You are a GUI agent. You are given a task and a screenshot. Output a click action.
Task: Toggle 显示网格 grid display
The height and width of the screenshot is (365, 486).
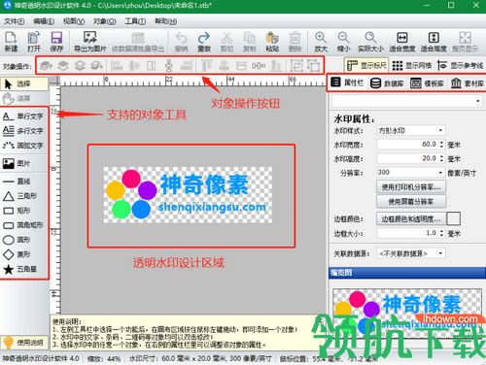click(x=412, y=65)
